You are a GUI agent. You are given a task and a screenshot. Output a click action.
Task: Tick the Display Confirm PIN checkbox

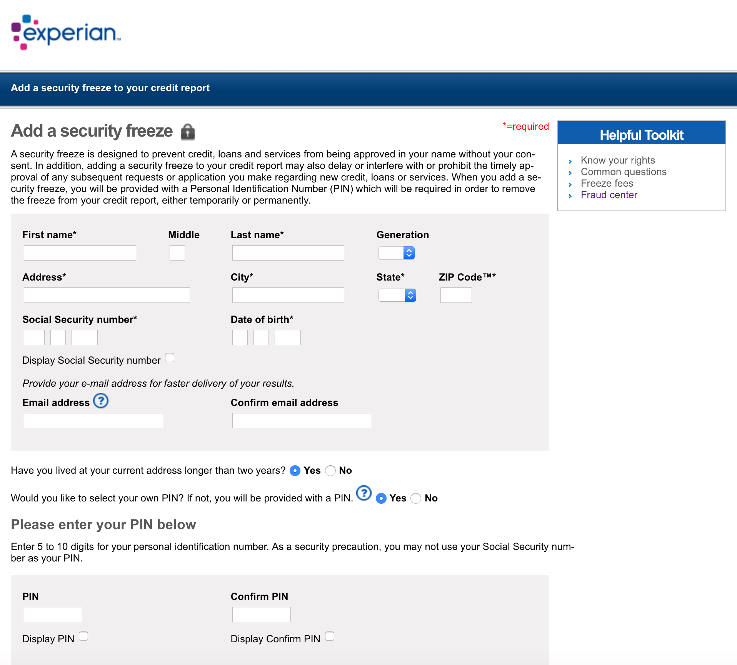tap(330, 637)
